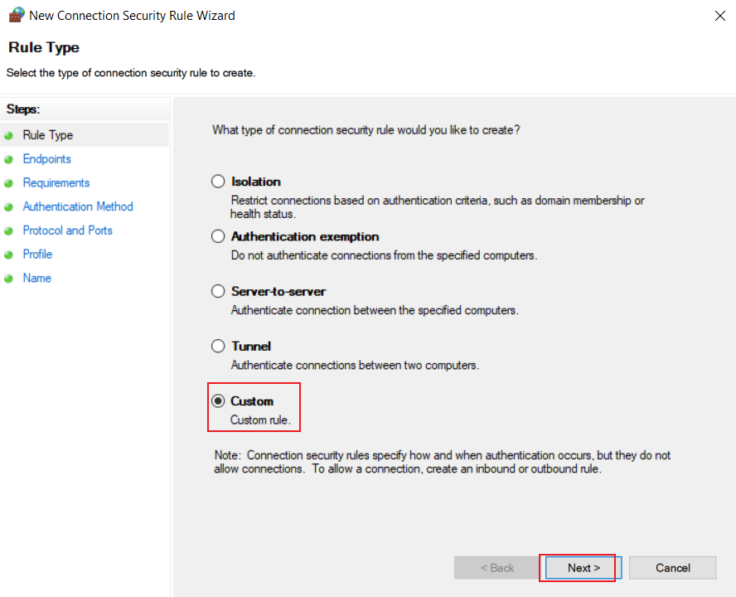Image resolution: width=736 pixels, height=597 pixels.
Task: Go to the Endpoints step
Action: click(x=47, y=158)
